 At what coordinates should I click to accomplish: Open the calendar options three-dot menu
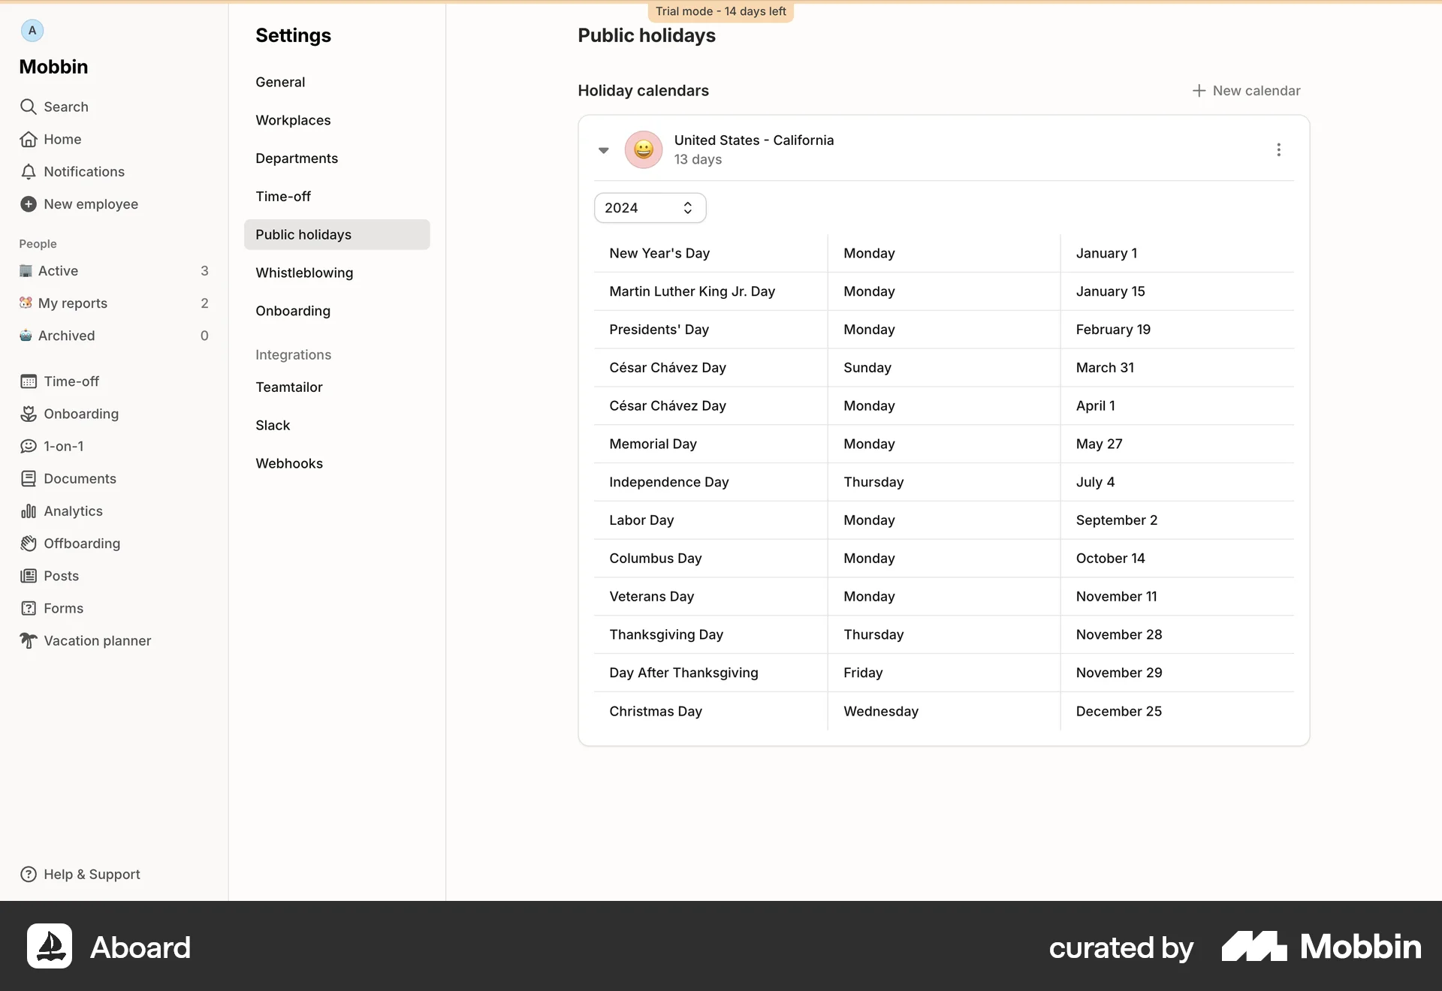coord(1278,149)
